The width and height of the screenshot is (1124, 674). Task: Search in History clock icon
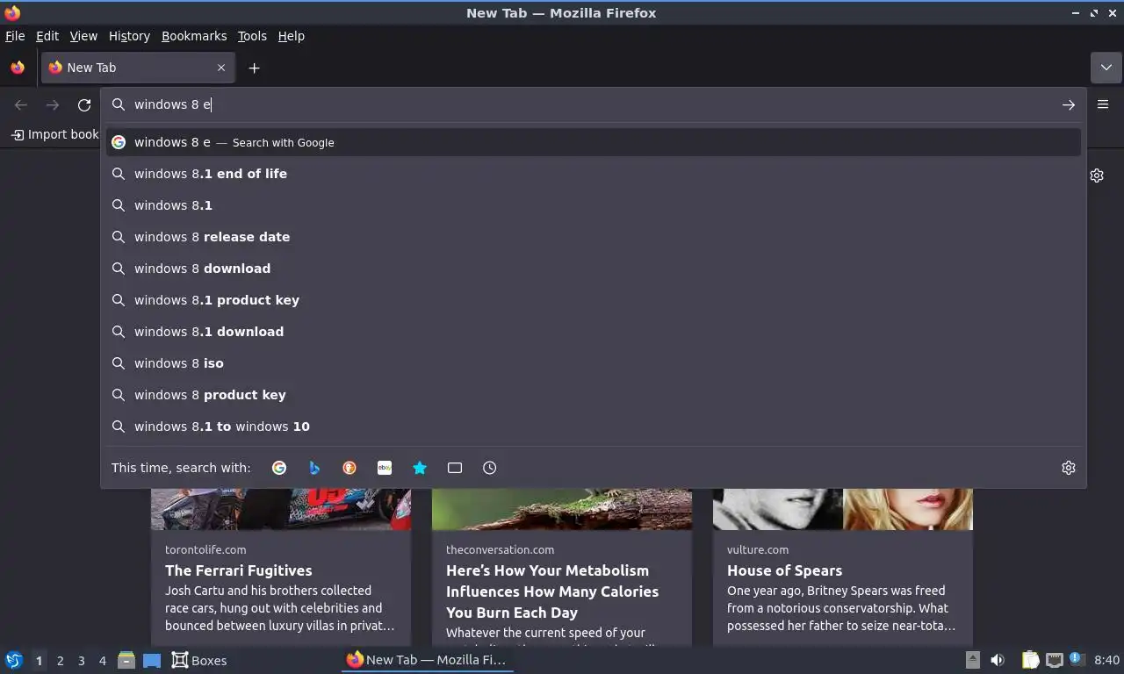[490, 468]
